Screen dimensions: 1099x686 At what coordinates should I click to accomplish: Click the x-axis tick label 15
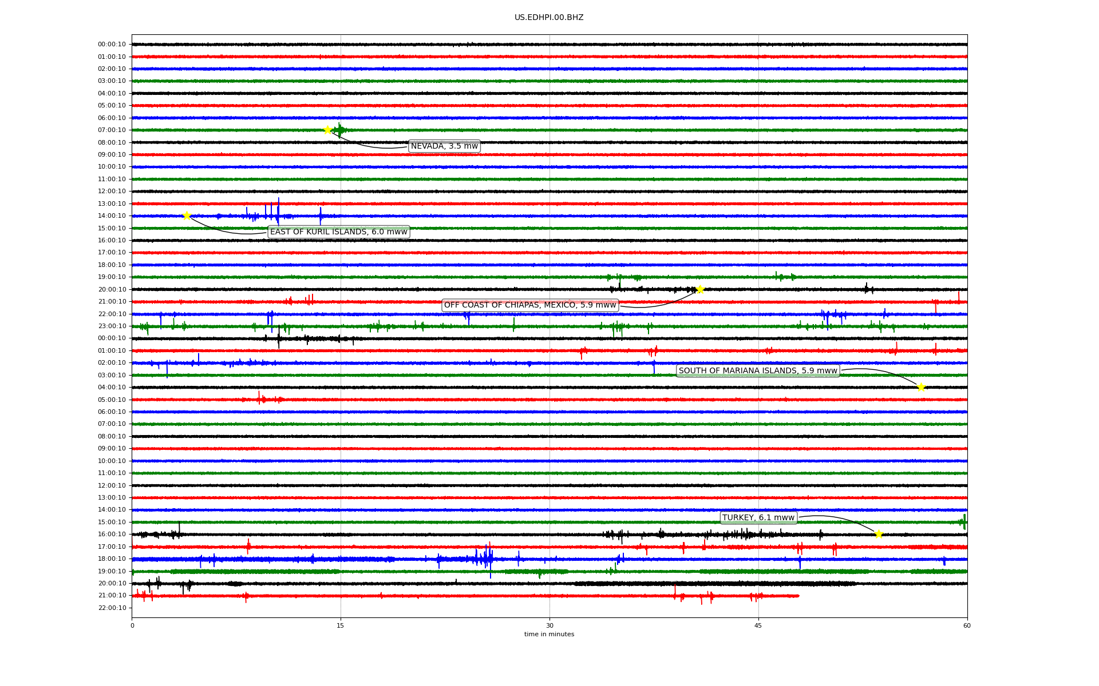coord(341,625)
